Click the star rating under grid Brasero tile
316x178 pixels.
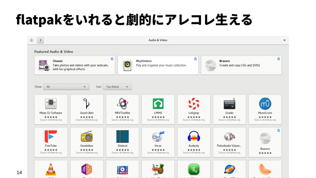[265, 153]
